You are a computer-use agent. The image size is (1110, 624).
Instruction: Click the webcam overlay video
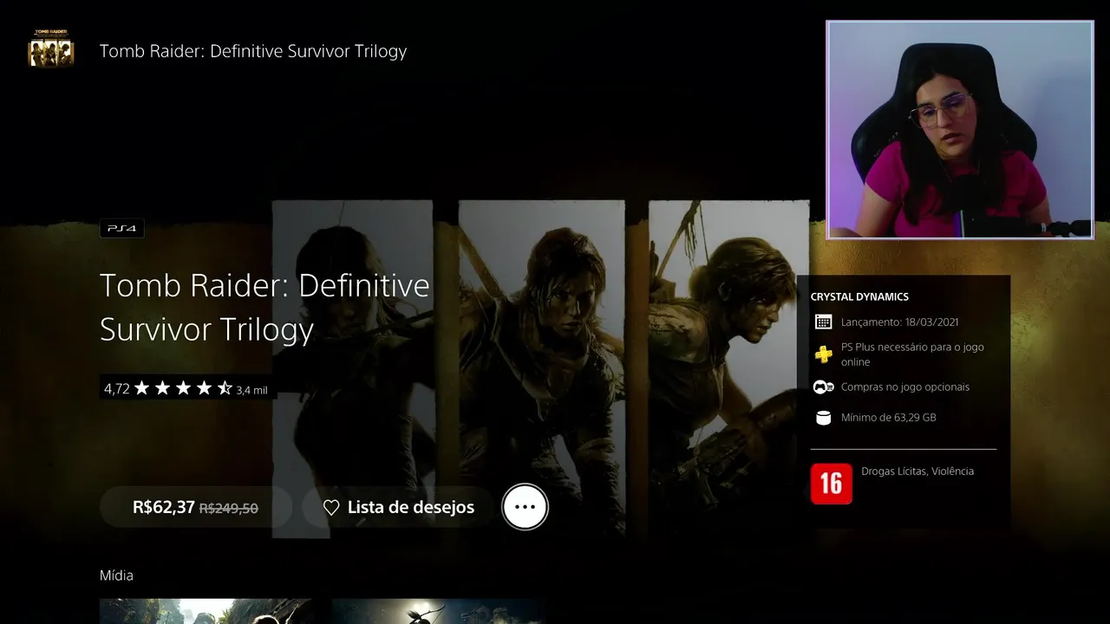pos(960,130)
